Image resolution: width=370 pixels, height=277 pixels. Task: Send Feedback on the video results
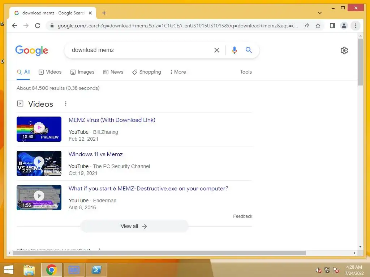[242, 216]
